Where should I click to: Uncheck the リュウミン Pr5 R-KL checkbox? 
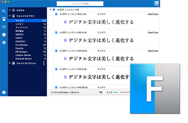56,33
